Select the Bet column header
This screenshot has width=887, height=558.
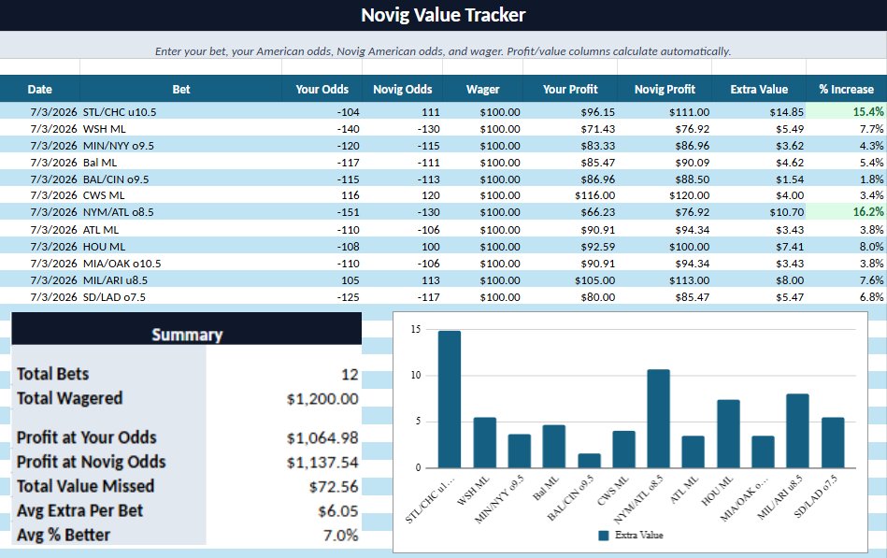click(181, 89)
